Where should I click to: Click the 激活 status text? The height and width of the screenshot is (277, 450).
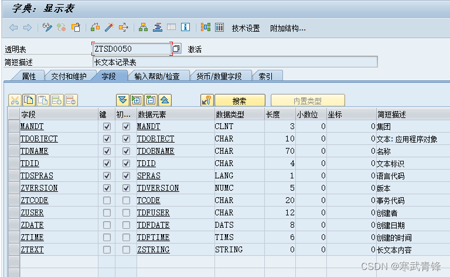tap(195, 49)
